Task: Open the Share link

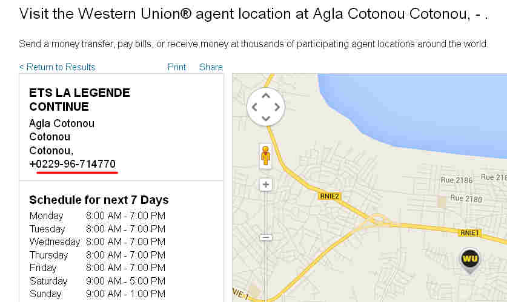Action: coord(211,67)
